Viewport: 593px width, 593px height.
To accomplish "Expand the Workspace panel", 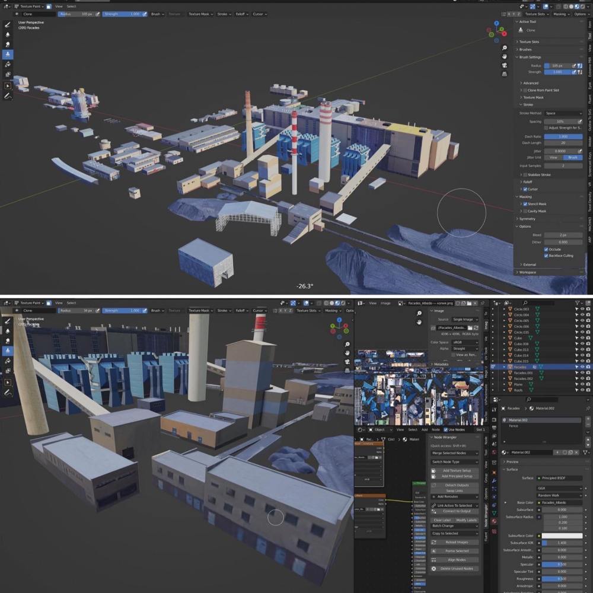I will pyautogui.click(x=528, y=272).
